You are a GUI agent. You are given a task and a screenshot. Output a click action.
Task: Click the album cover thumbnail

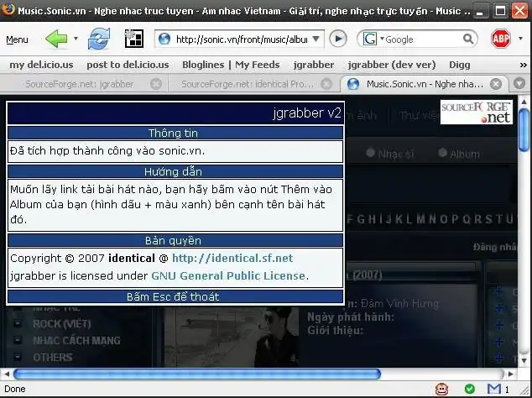click(231, 336)
